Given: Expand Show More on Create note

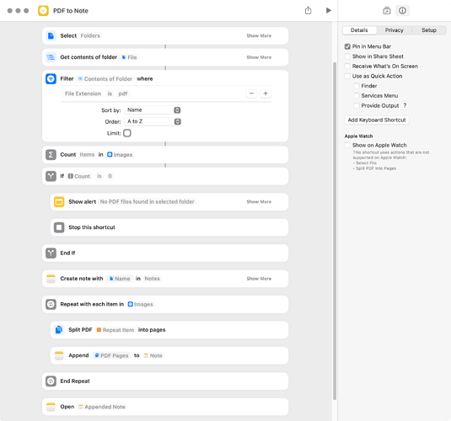Looking at the screenshot, I should (259, 279).
